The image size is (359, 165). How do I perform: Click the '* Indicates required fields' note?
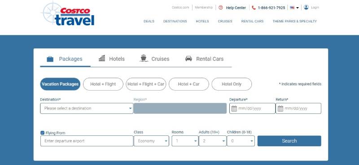click(x=300, y=84)
